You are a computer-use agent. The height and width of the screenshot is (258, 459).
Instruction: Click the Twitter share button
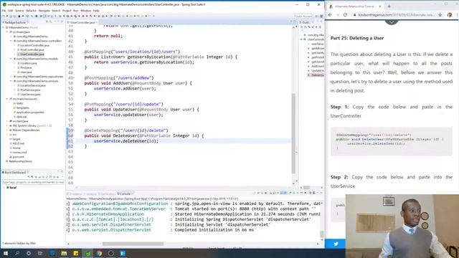336,244
